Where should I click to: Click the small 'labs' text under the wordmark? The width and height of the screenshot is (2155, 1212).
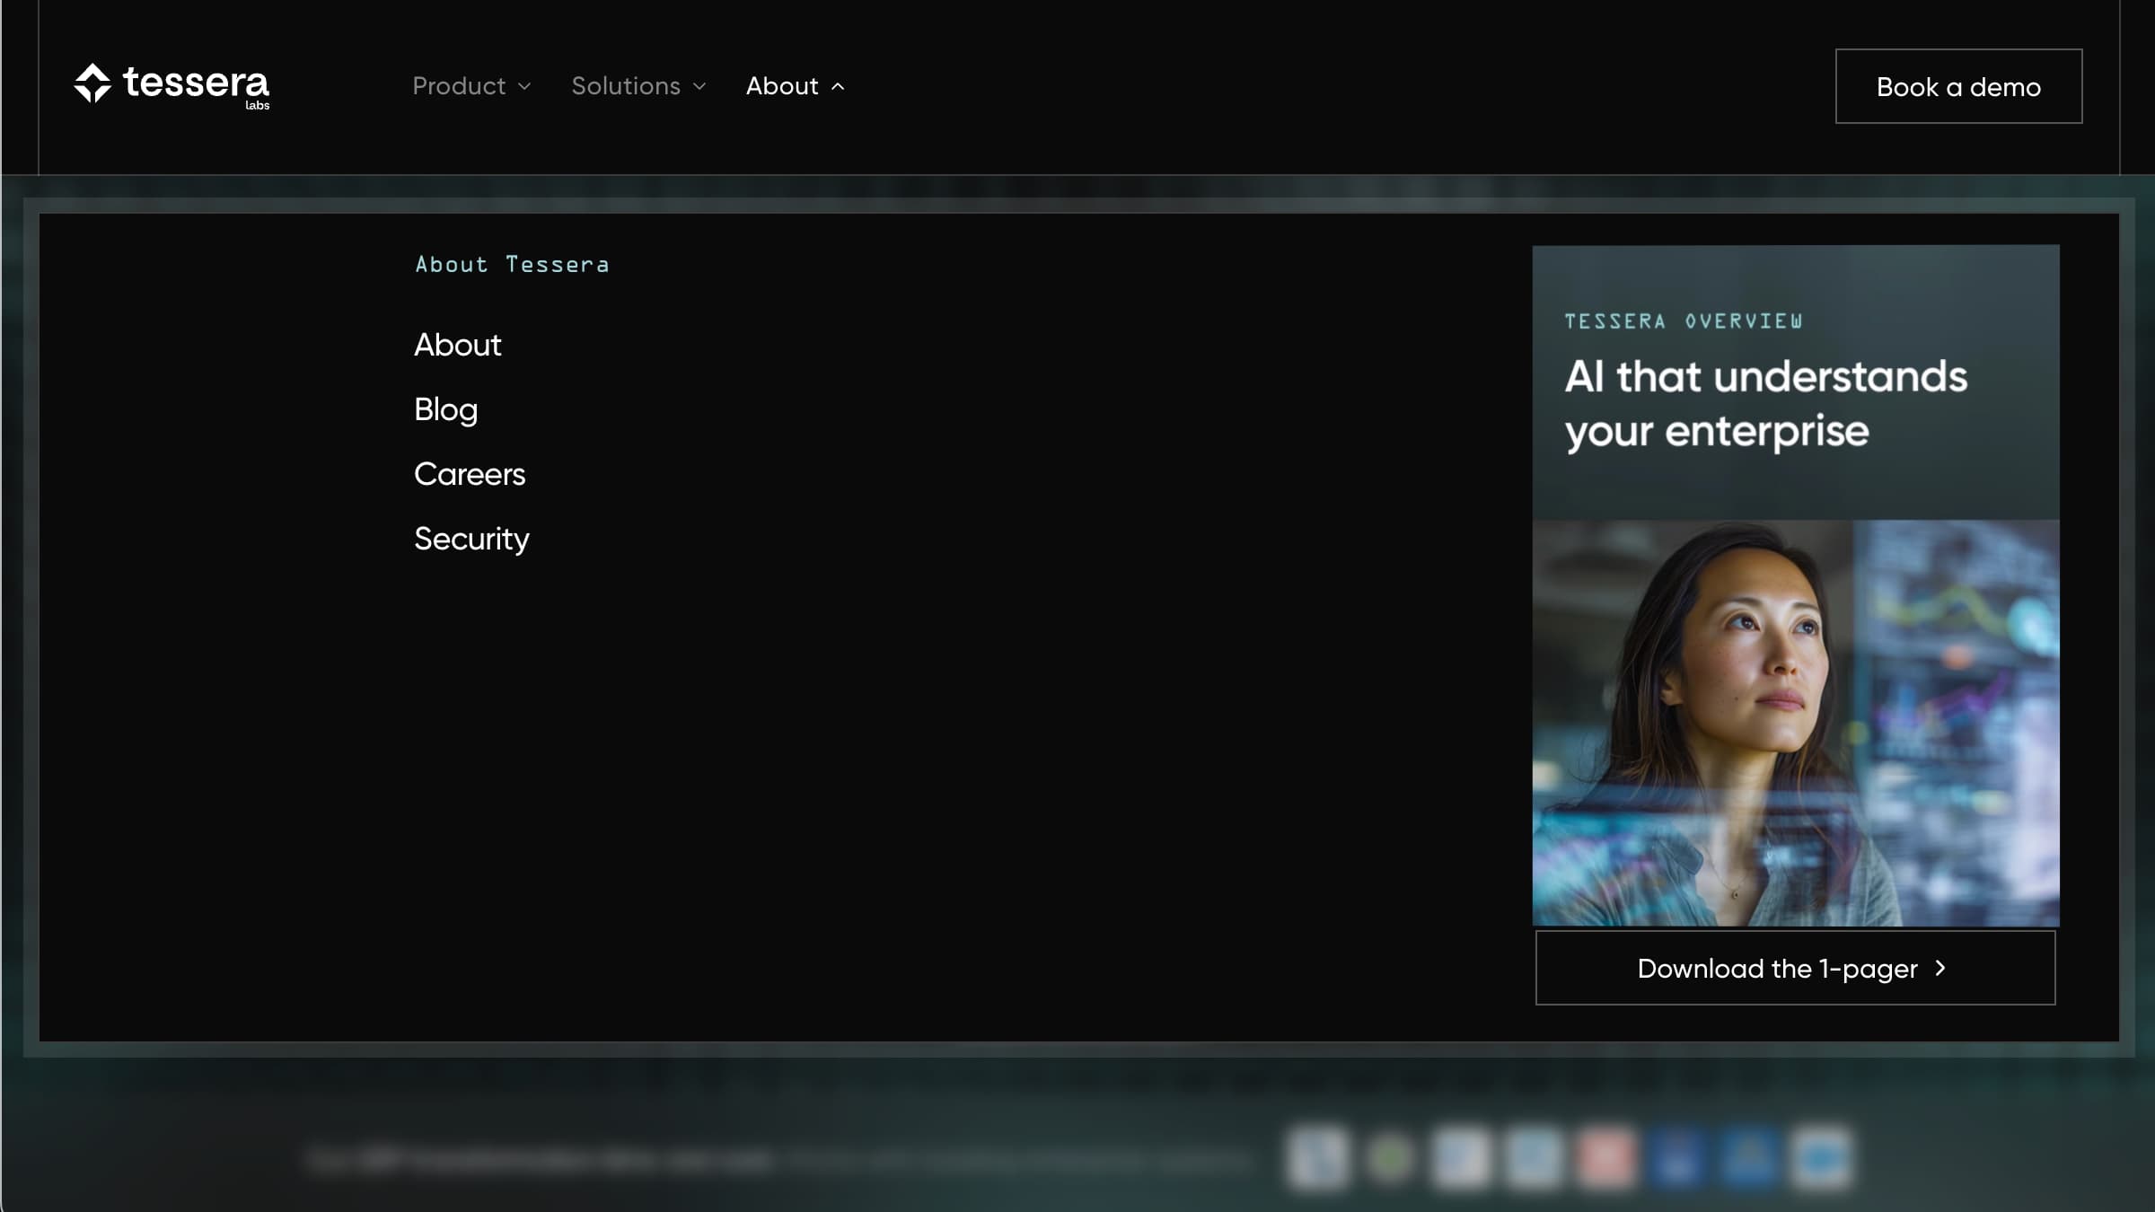[x=257, y=106]
